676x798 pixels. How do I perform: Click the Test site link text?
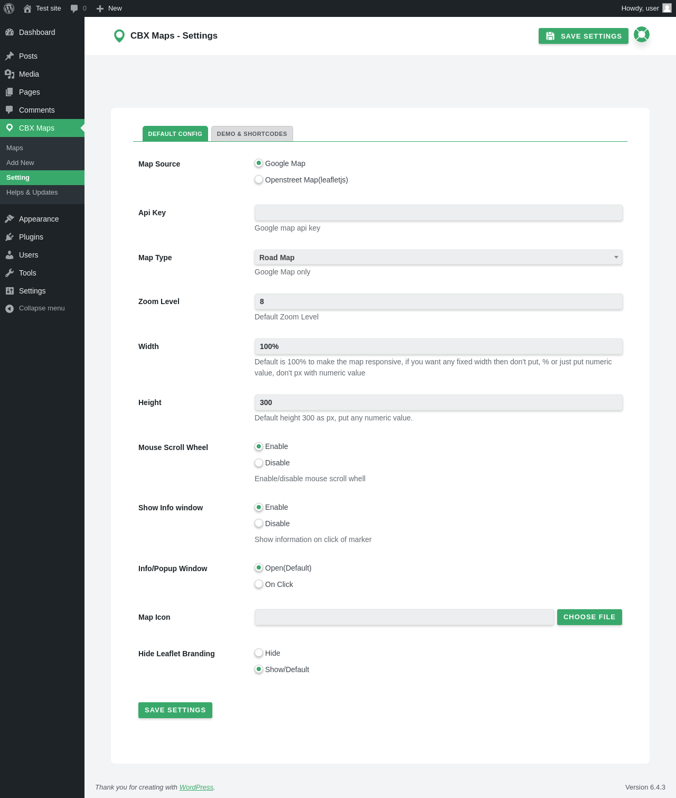[x=49, y=8]
